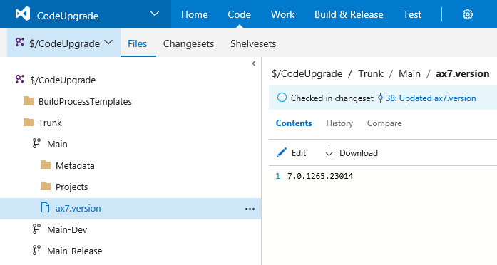The width and height of the screenshot is (497, 265).
Task: Open the ax7.version more options ellipsis
Action: coord(250,209)
